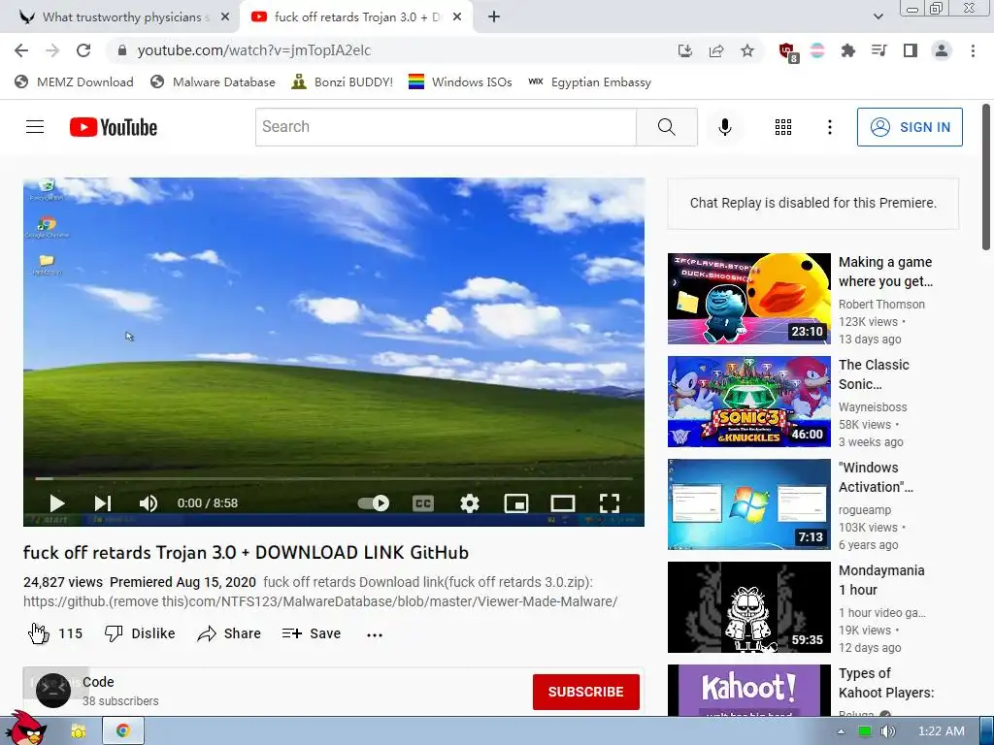Open the Bonzi BUDDY! bookmark

[343, 81]
